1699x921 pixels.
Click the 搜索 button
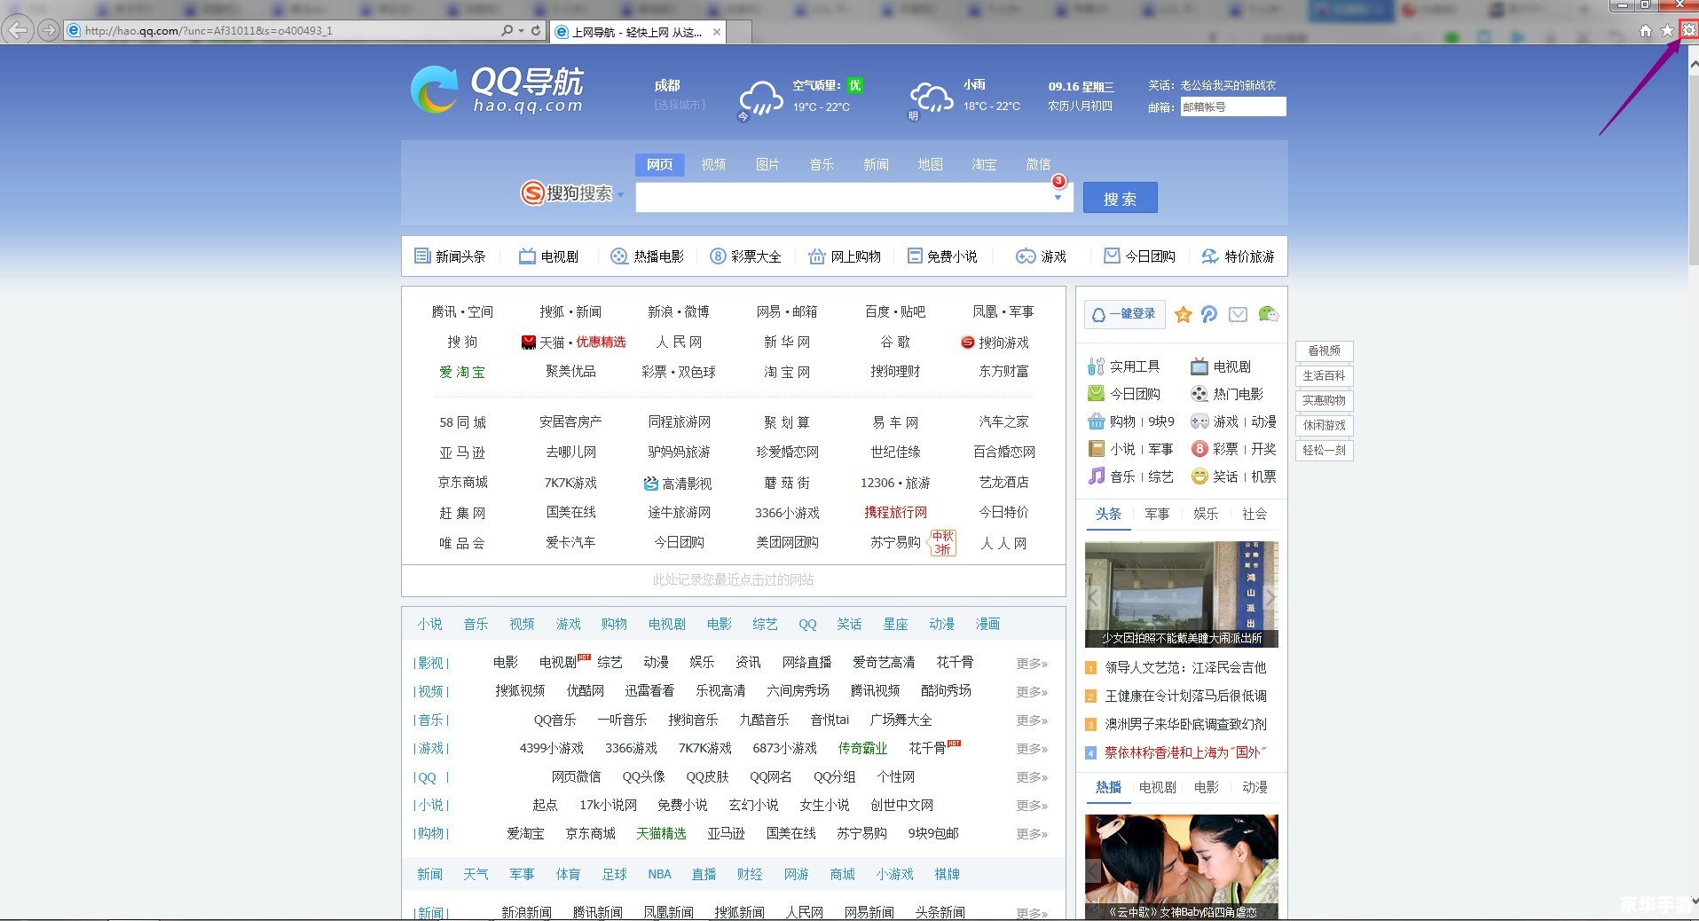tap(1120, 198)
